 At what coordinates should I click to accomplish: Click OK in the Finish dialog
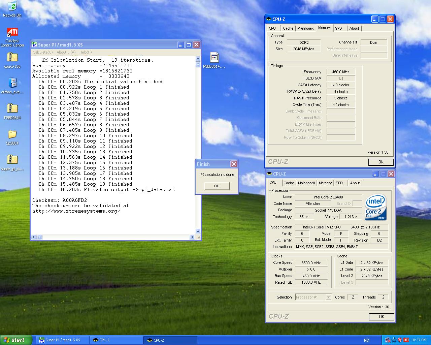tap(217, 186)
